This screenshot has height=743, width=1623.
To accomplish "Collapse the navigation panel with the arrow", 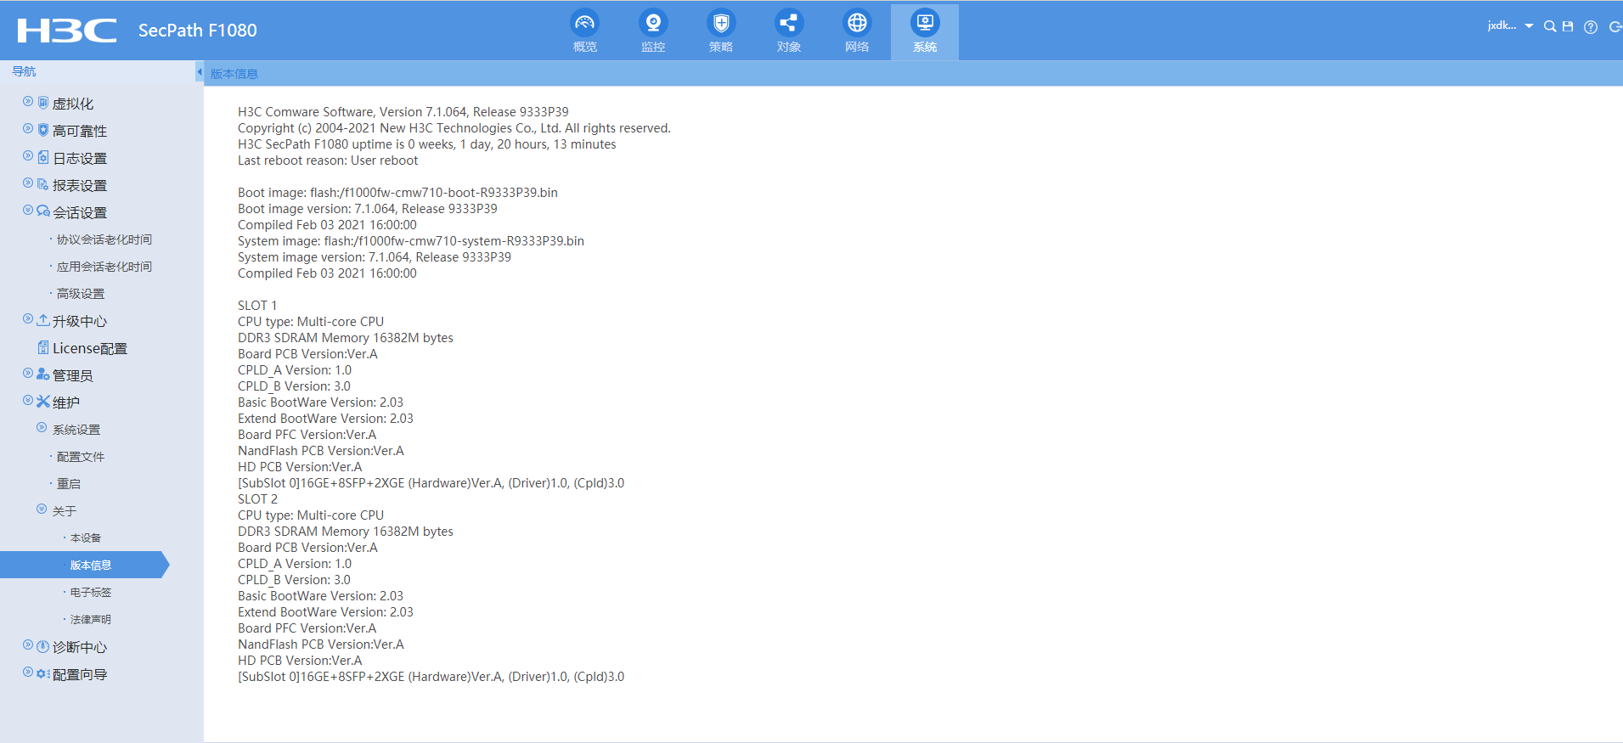I will tap(200, 72).
